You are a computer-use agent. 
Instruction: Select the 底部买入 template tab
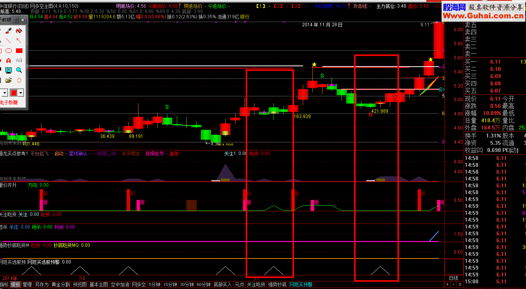222,284
